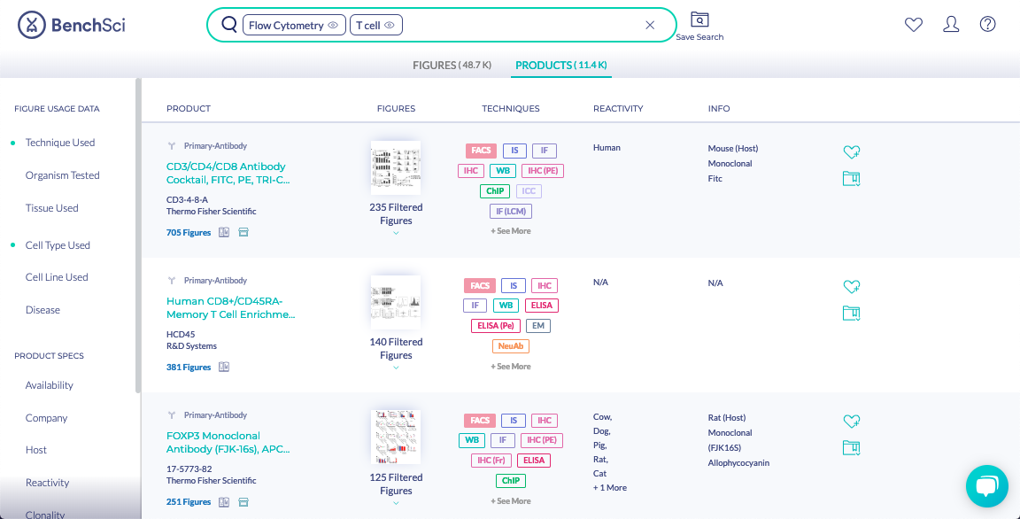
Task: Expand the 140 Filtered Figures chevron
Action: [x=396, y=368]
